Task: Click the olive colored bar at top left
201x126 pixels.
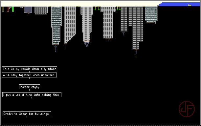Action: pyautogui.click(x=3, y=9)
